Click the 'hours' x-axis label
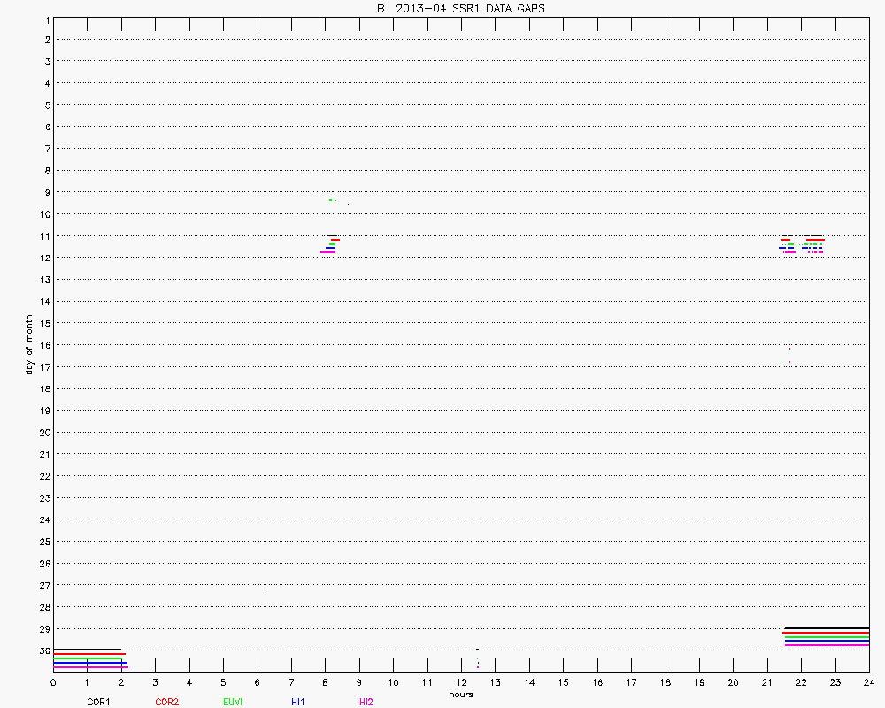The image size is (885, 708). pyautogui.click(x=460, y=694)
